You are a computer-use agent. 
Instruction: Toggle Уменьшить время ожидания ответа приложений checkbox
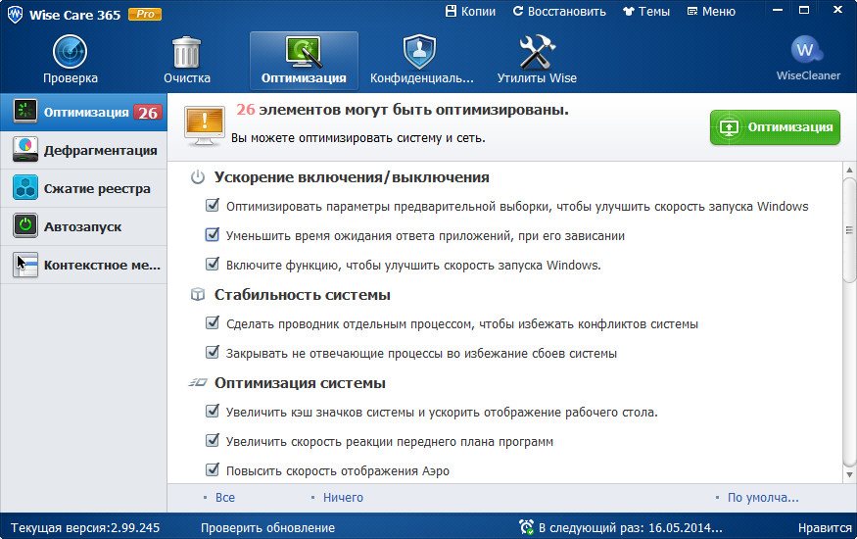tap(213, 235)
